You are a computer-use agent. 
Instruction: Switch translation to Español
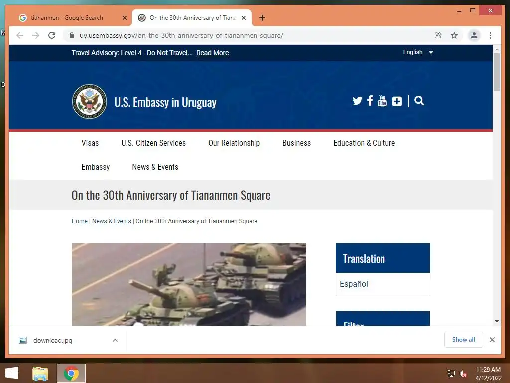354,284
